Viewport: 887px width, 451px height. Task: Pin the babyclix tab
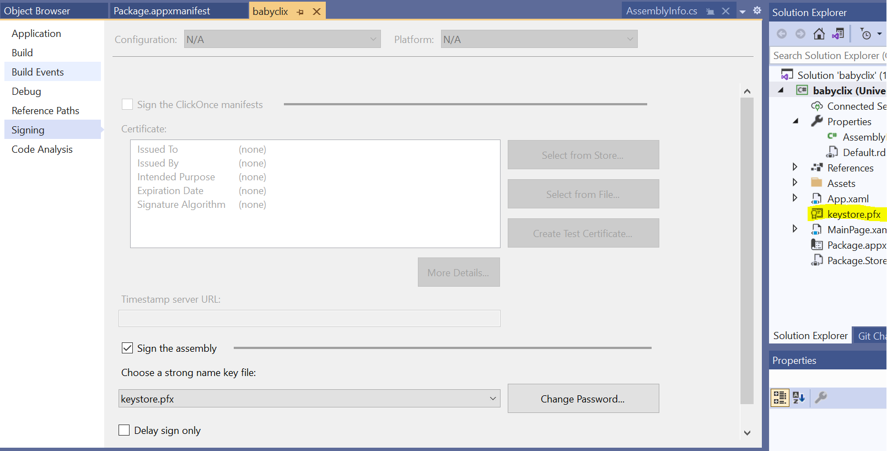[x=300, y=12]
